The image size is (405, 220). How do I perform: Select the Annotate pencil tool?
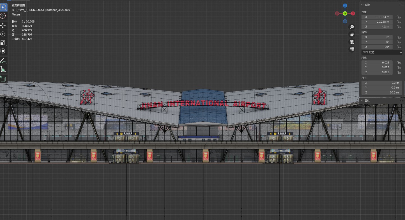(3, 61)
